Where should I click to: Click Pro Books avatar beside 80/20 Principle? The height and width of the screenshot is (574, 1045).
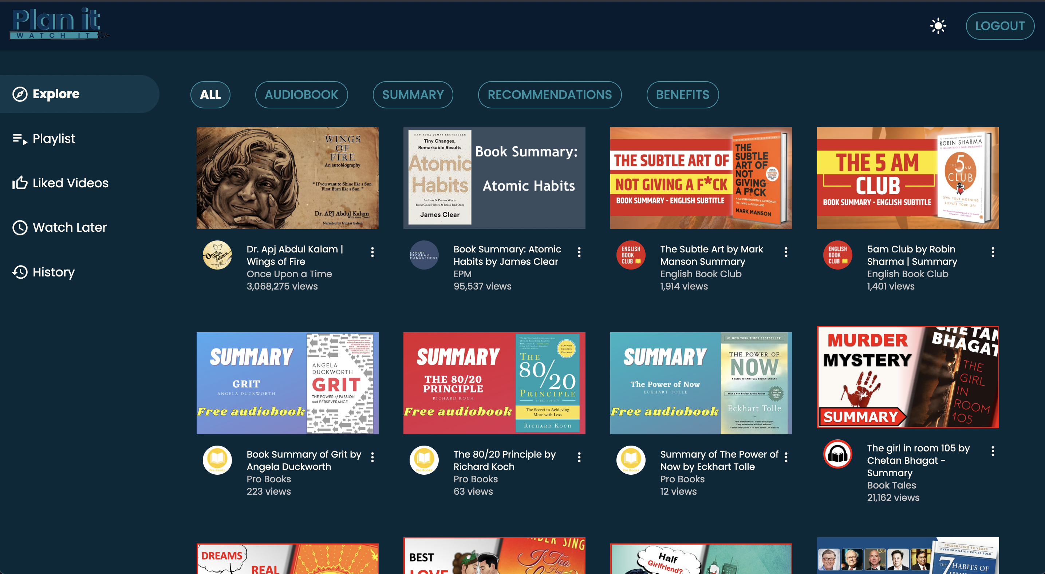tap(424, 461)
